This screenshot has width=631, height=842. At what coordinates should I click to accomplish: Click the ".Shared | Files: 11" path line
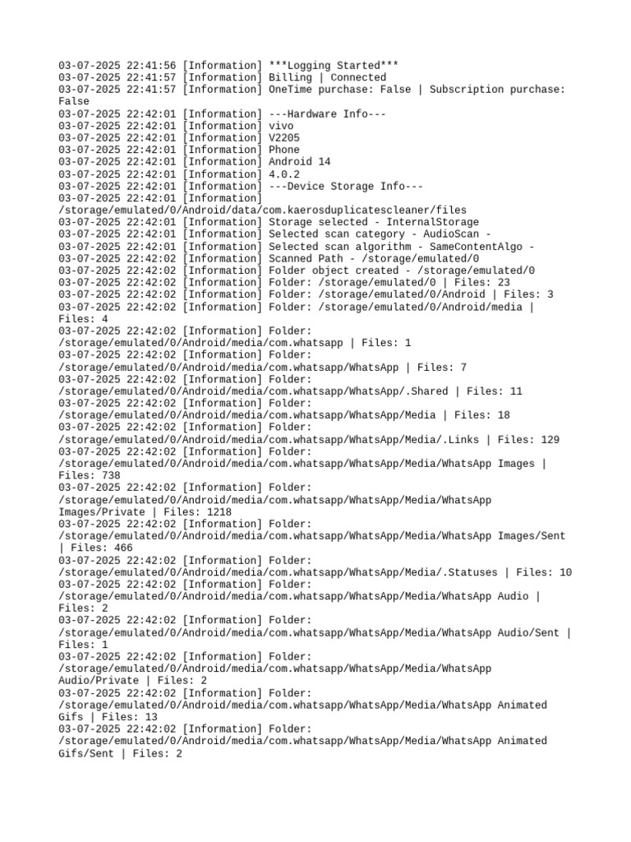pyautogui.click(x=290, y=391)
